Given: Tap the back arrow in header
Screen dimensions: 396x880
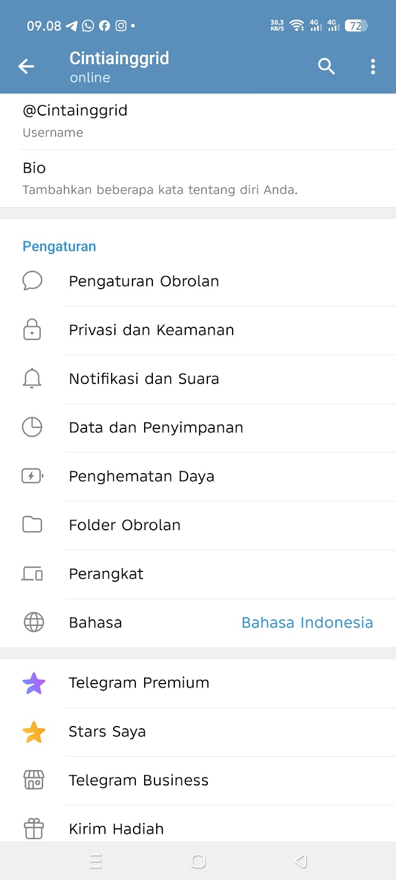Looking at the screenshot, I should (26, 67).
